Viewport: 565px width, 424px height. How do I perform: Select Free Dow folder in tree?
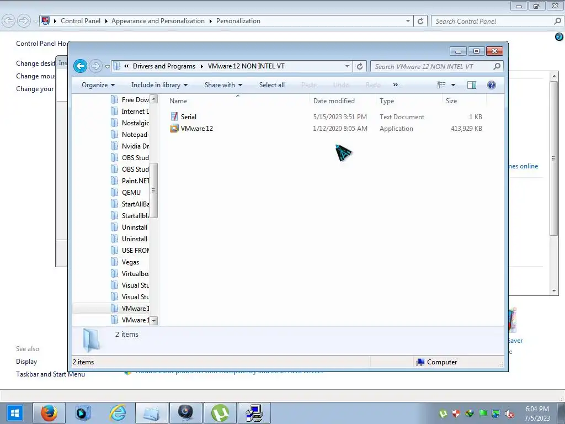[135, 100]
